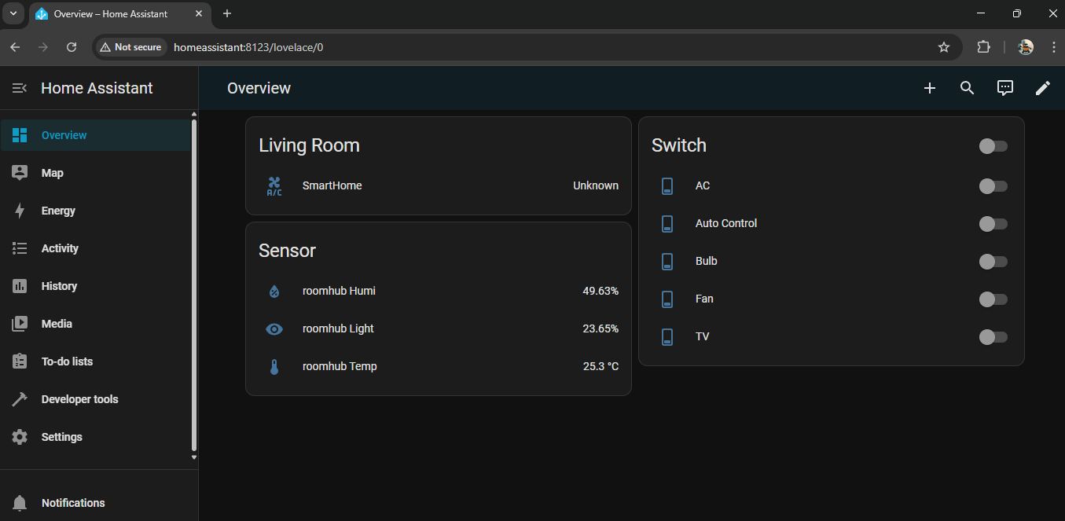Screen dimensions: 1065x521
Task: Open Developer tools from sidebar
Action: pos(79,399)
